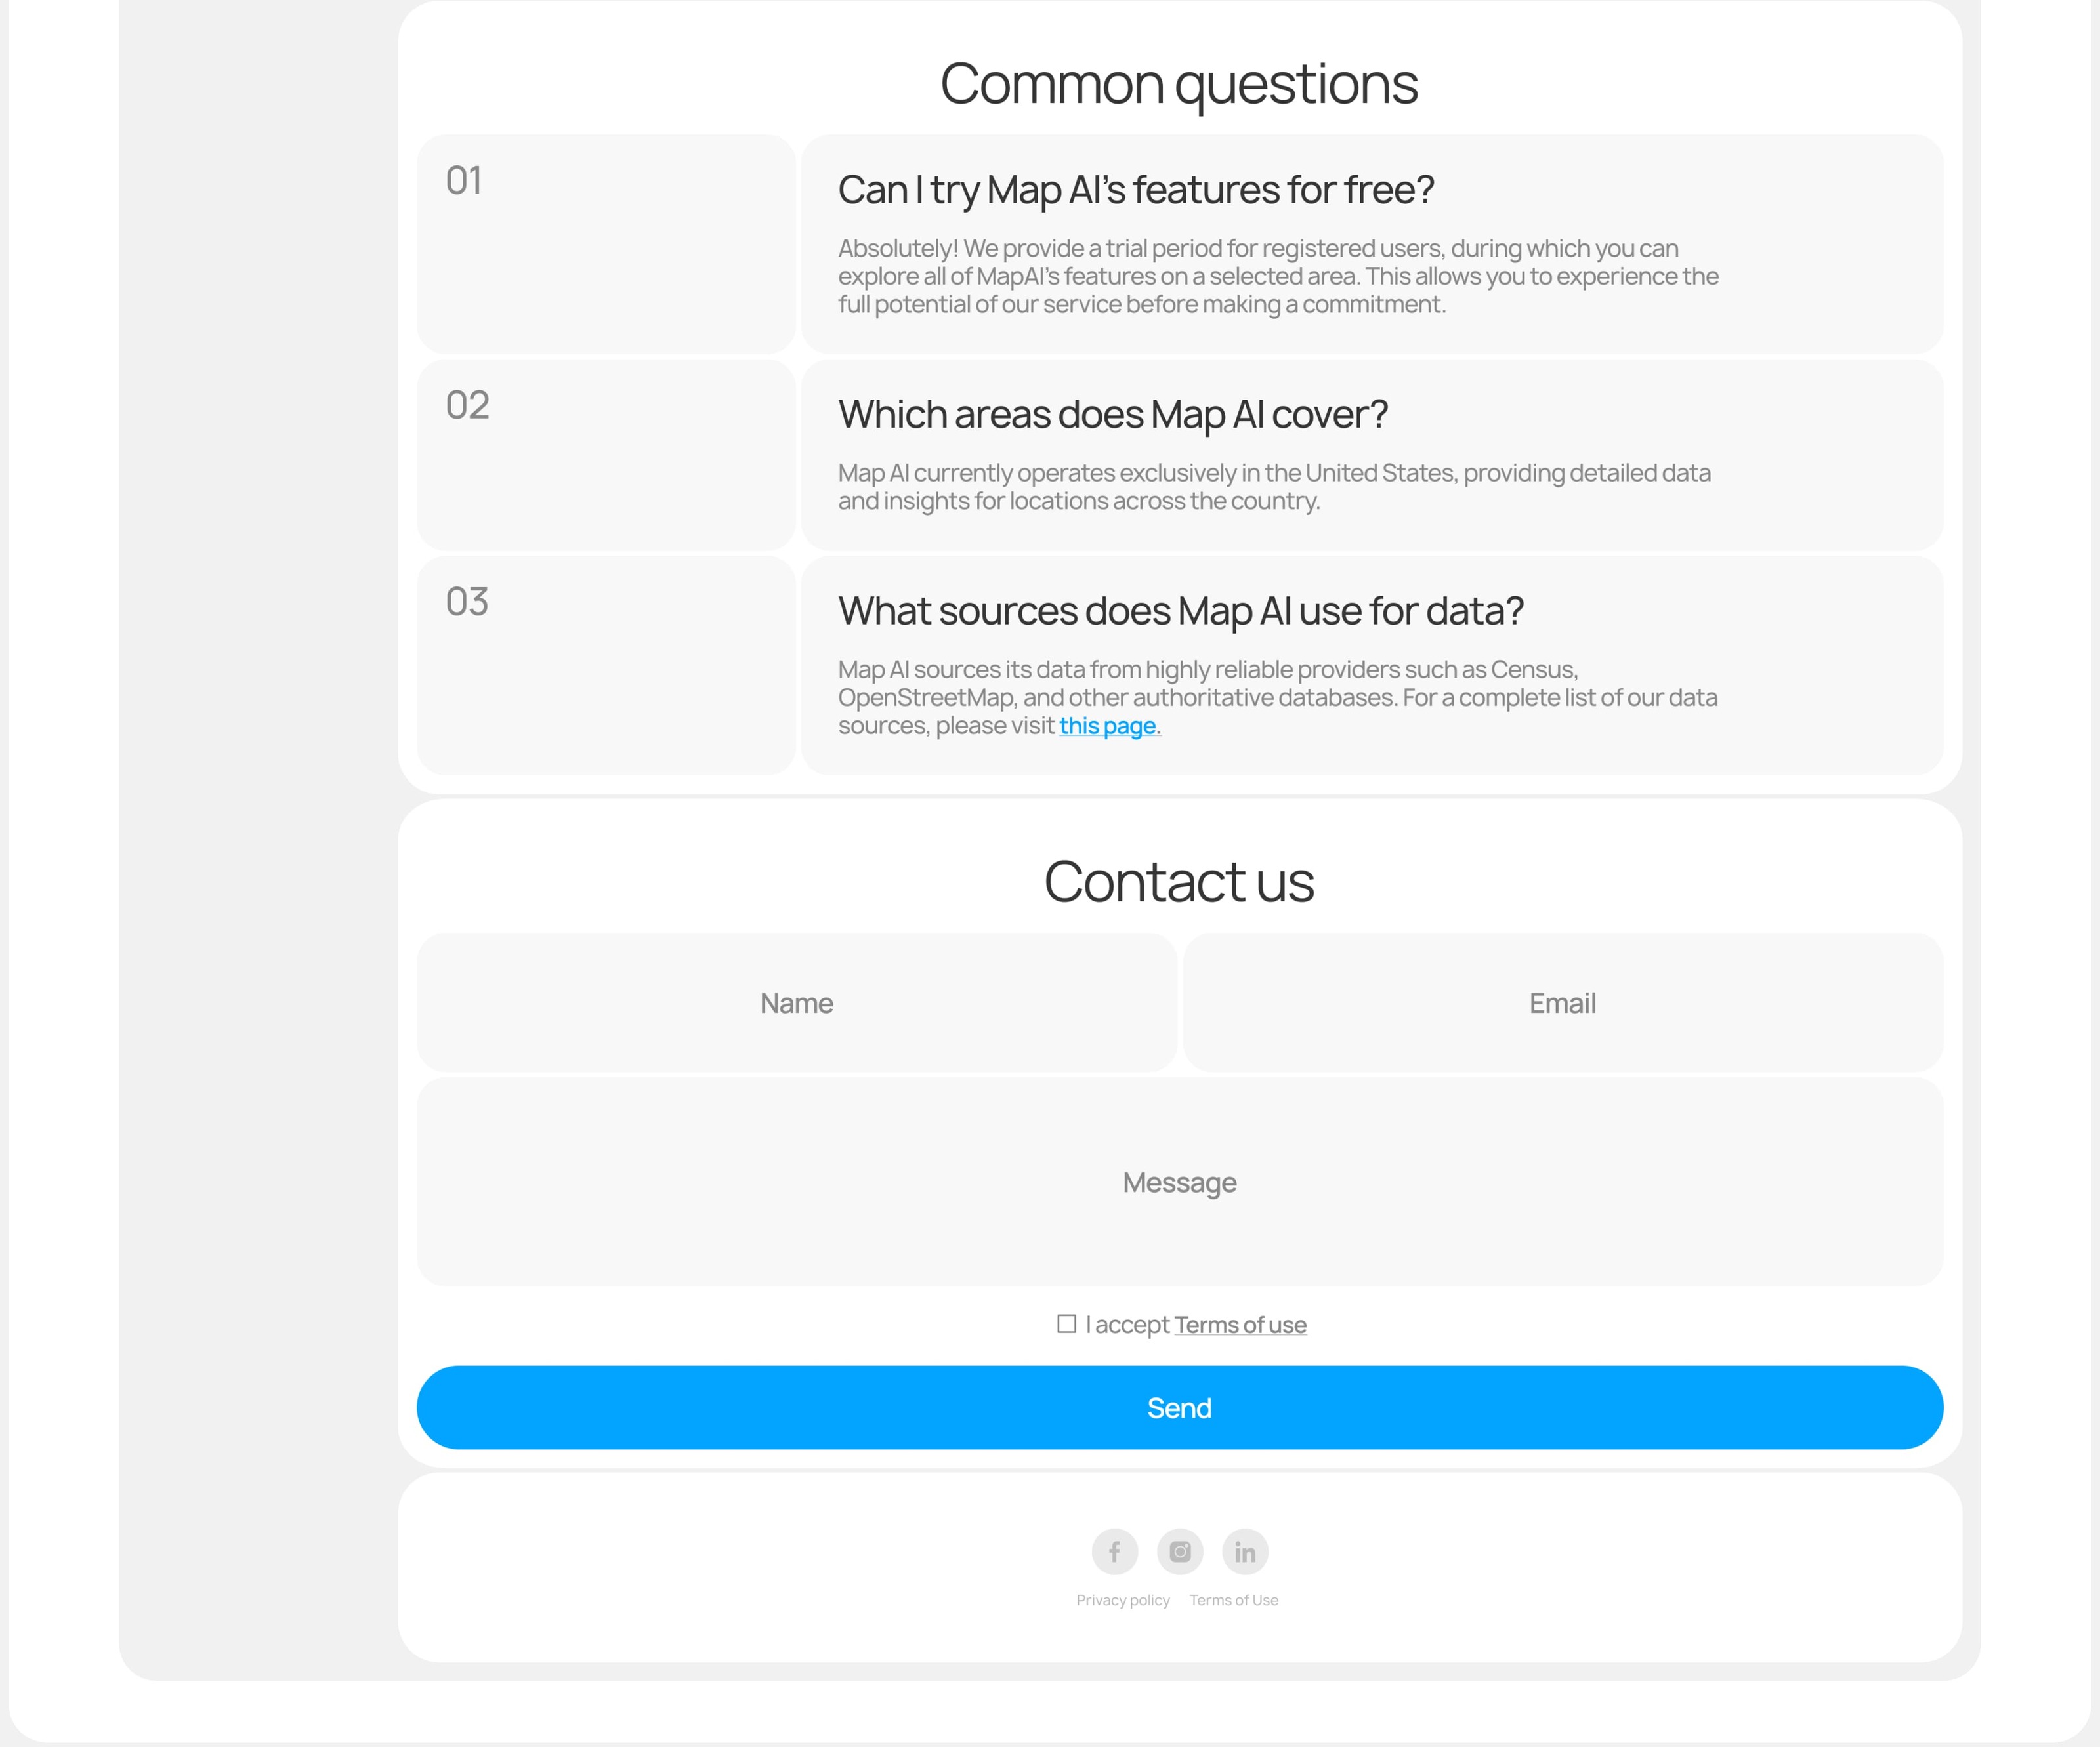
Task: Click the Facebook icon in footer
Action: click(1114, 1551)
